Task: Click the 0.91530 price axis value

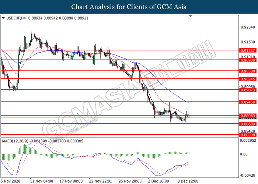Action: point(248,42)
